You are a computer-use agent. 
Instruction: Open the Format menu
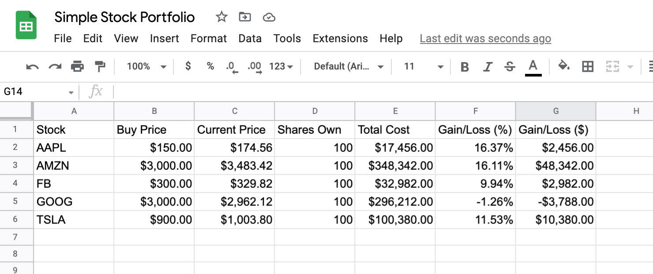[209, 39]
